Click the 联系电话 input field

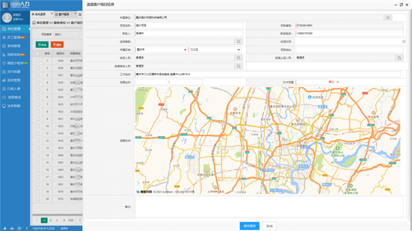pyautogui.click(x=350, y=33)
